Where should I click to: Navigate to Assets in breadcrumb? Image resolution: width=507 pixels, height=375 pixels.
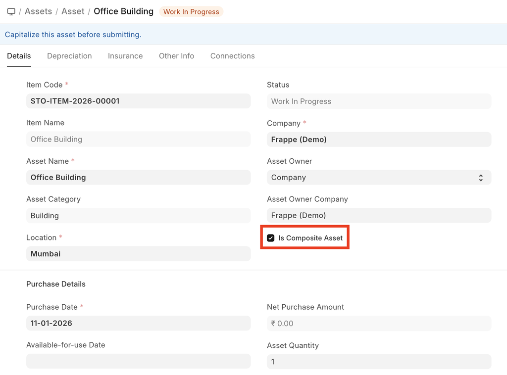point(38,11)
